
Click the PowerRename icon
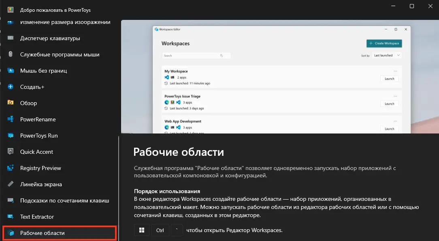tap(11, 119)
